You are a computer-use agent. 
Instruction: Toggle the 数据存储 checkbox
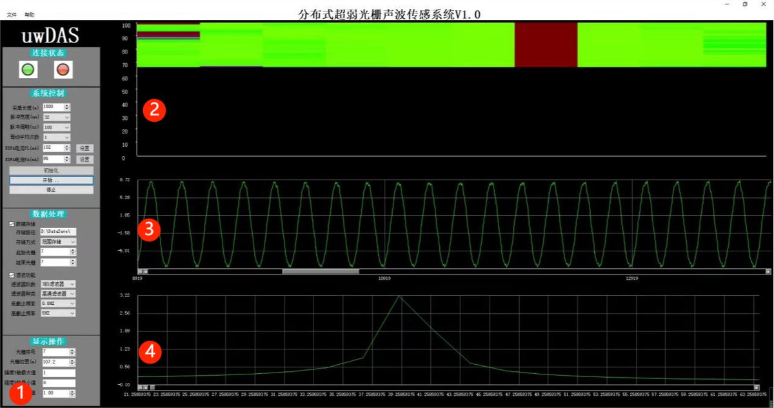(x=12, y=223)
